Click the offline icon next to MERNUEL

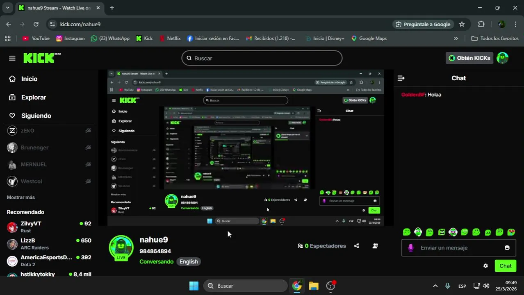coord(88,164)
